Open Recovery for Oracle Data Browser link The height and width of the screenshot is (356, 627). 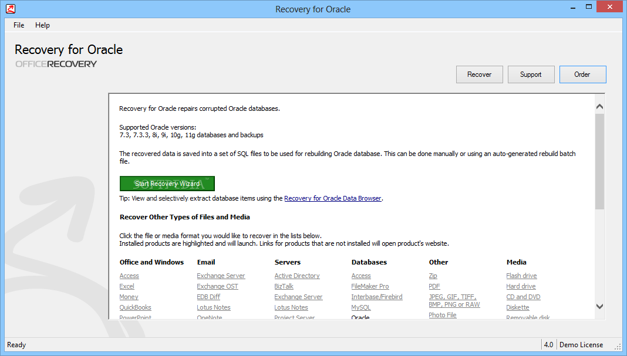333,198
